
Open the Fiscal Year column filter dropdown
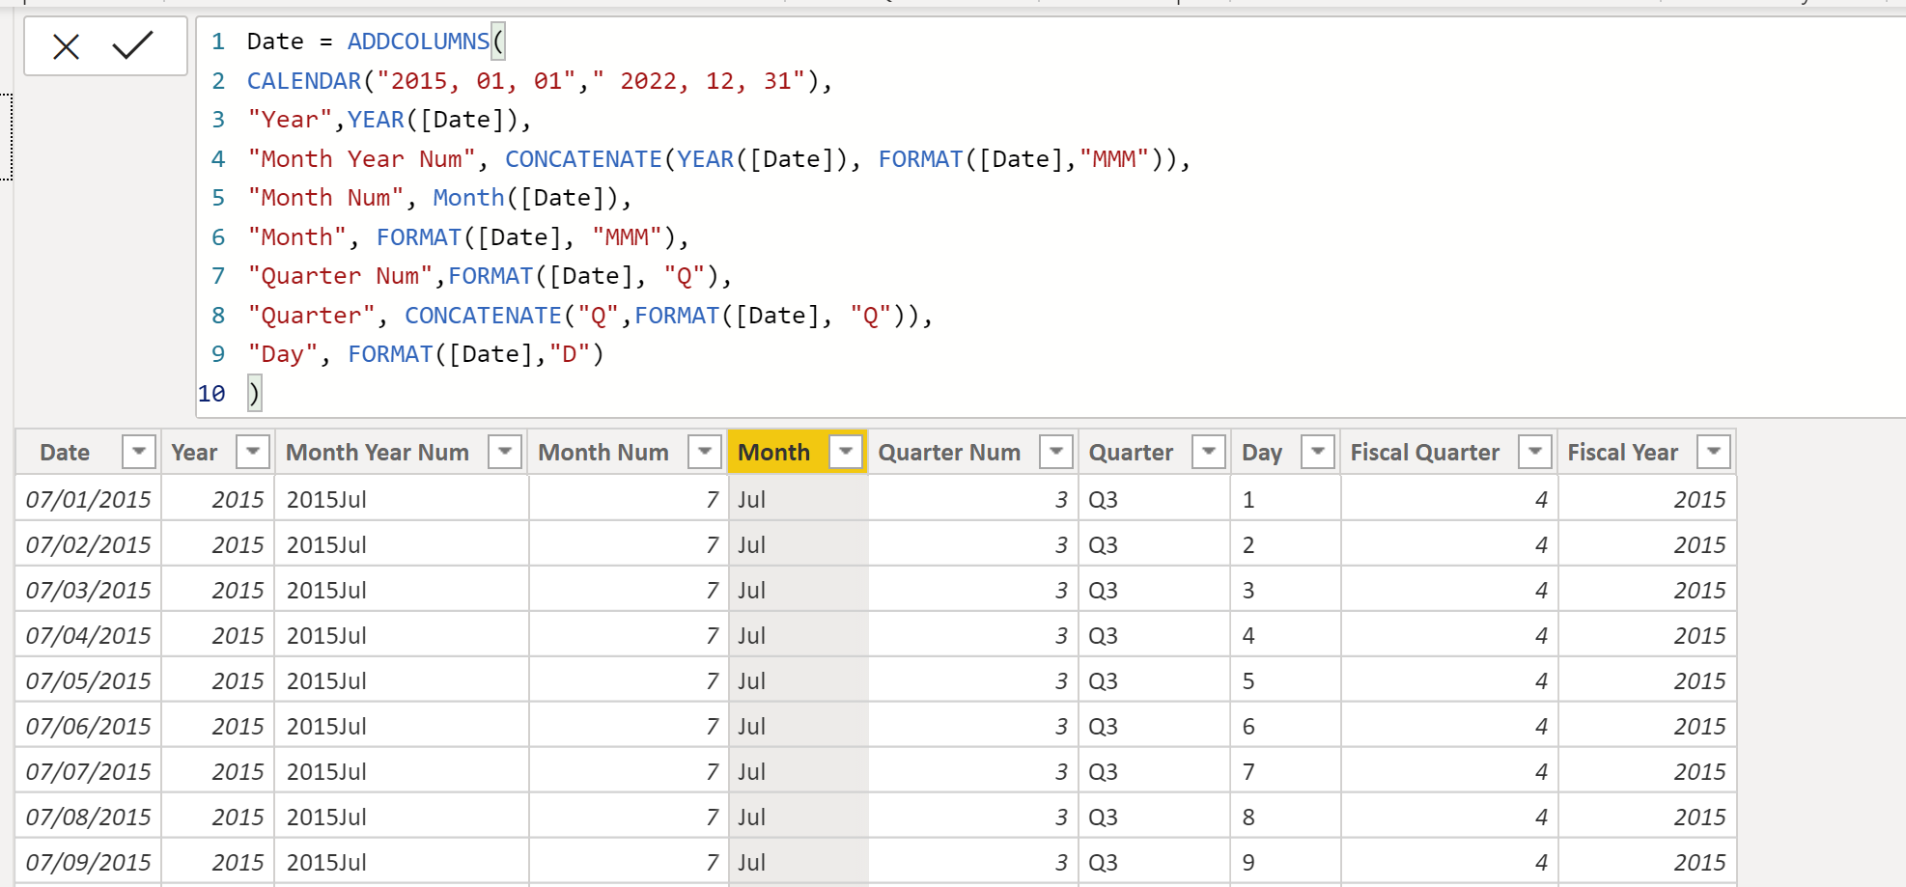pyautogui.click(x=1714, y=452)
